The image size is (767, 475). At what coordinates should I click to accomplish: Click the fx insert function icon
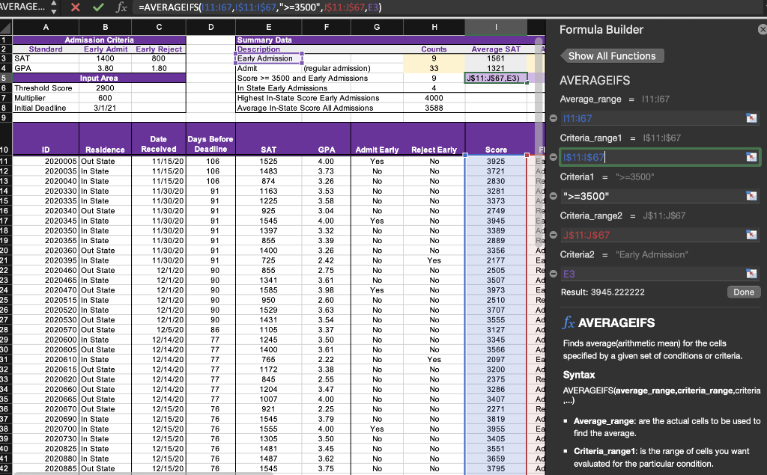click(x=121, y=7)
